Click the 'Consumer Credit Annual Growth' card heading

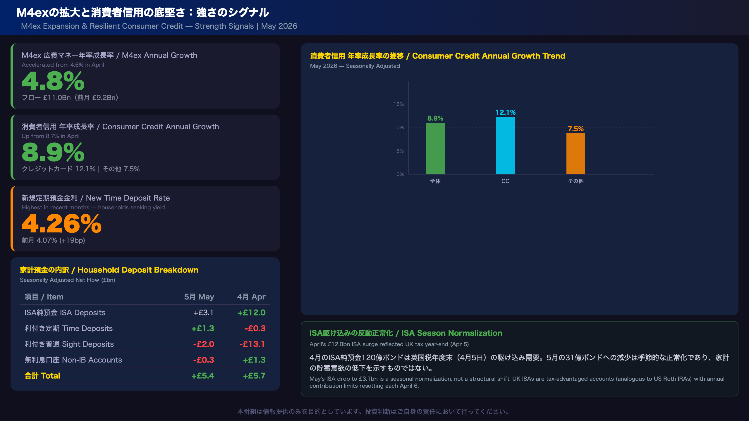120,127
